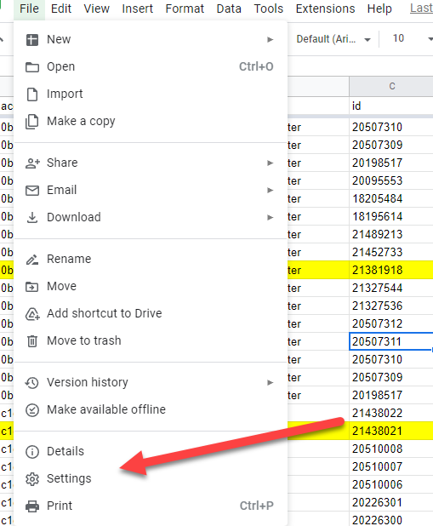The width and height of the screenshot is (433, 526).
Task: Open the Extensions menu
Action: pos(325,9)
